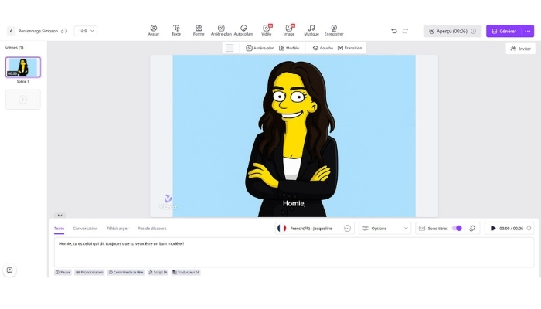Image resolution: width=541 pixels, height=309 pixels.
Task: Open the feedback icon at bottom left
Action: 9,270
